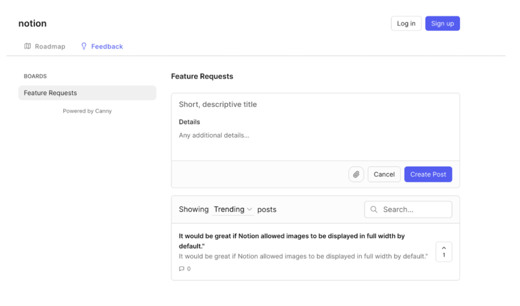Click the Powered by Canny link
Screen dimensions: 520x306
click(x=87, y=111)
